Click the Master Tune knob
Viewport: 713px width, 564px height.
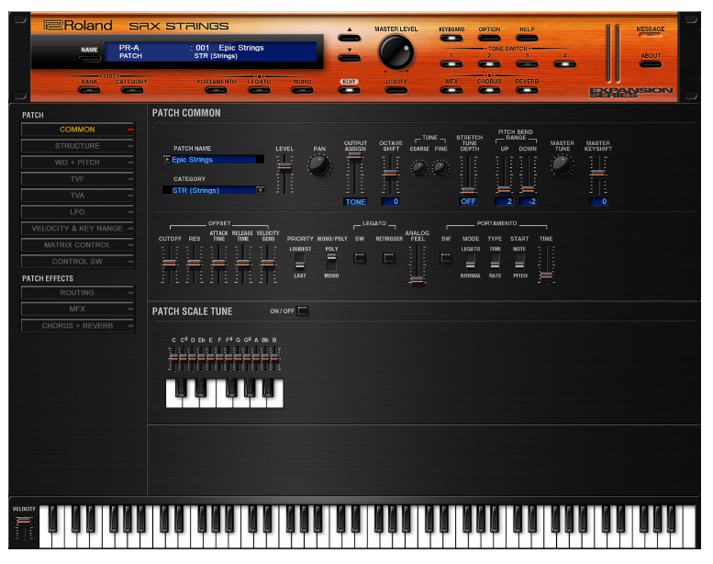click(x=562, y=165)
